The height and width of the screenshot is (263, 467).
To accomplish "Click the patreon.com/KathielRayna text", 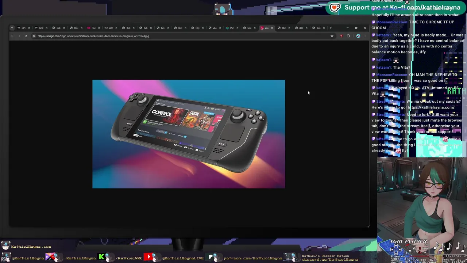I will (253, 258).
